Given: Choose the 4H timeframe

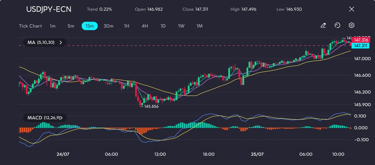Looking at the screenshot, I should coord(145,26).
